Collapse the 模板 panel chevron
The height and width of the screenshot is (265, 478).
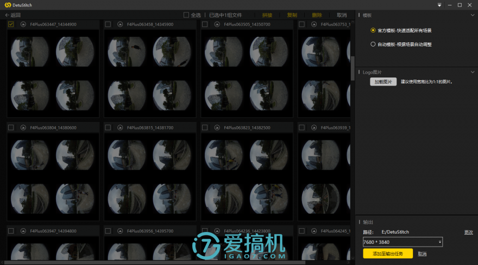click(473, 15)
